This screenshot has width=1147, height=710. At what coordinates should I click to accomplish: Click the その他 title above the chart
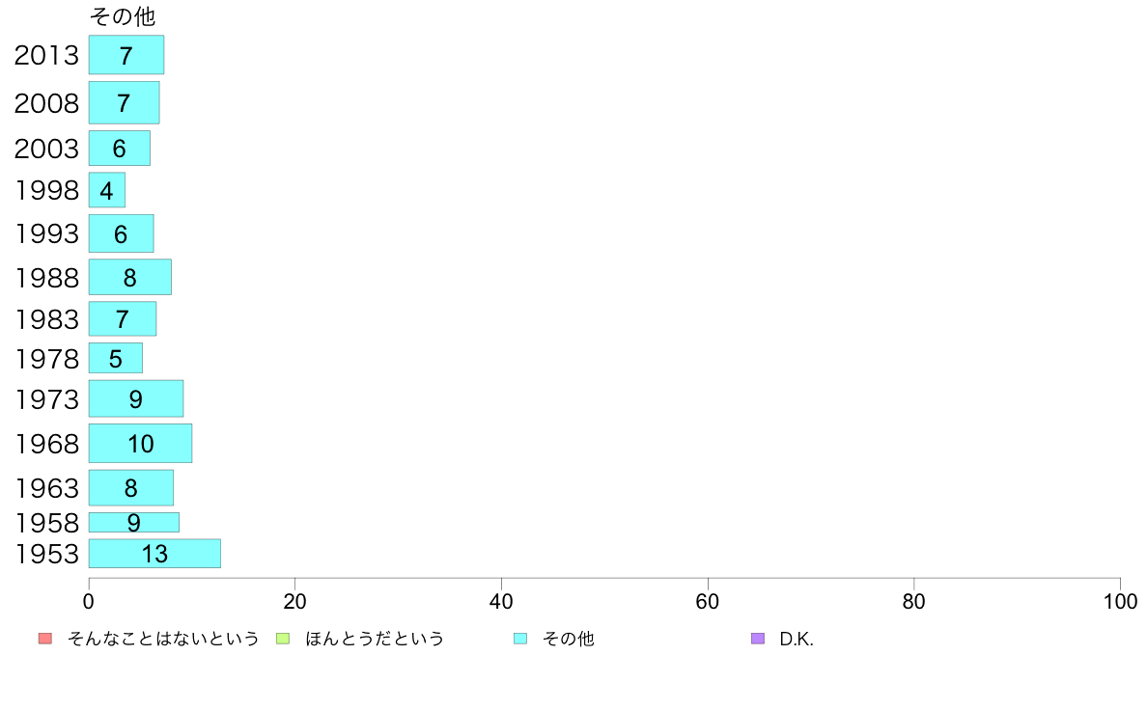pos(123,16)
